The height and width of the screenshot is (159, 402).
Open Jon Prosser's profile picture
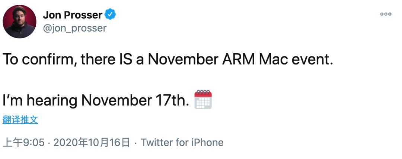click(x=19, y=22)
